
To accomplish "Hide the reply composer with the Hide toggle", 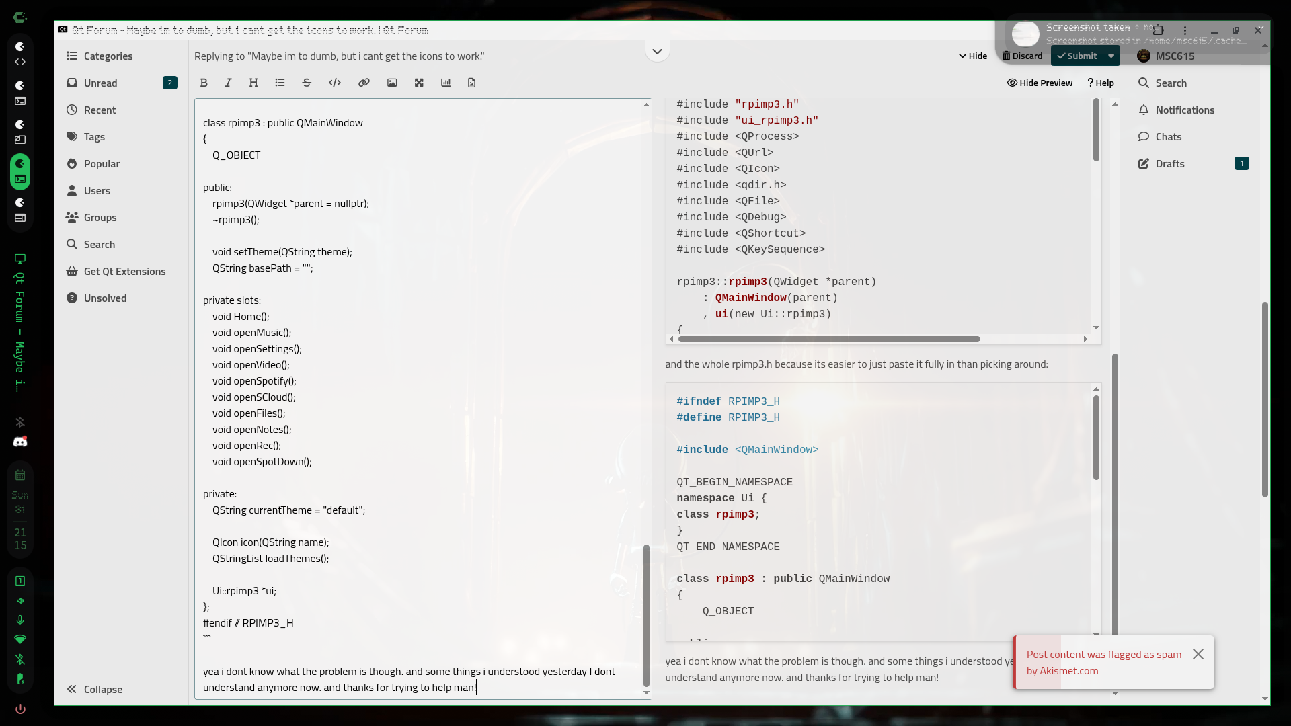I will [973, 56].
